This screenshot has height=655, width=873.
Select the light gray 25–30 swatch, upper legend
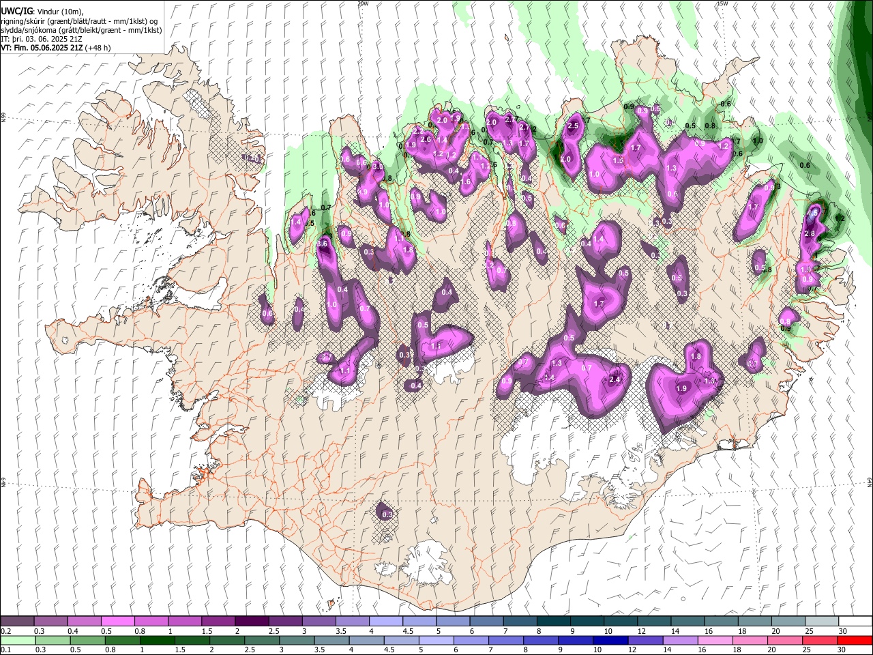coord(823,621)
